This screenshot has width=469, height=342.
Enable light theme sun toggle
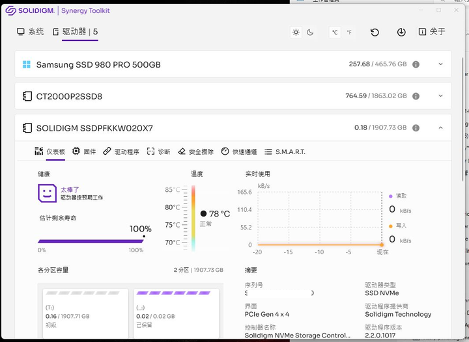coord(296,33)
